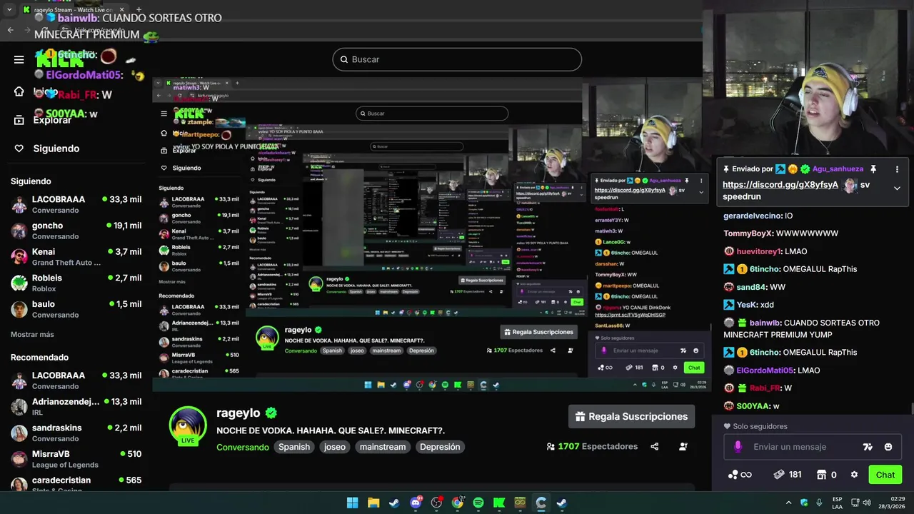Expand Mostrar más under Siguiendo
Viewport: 914px width, 514px height.
pos(32,334)
